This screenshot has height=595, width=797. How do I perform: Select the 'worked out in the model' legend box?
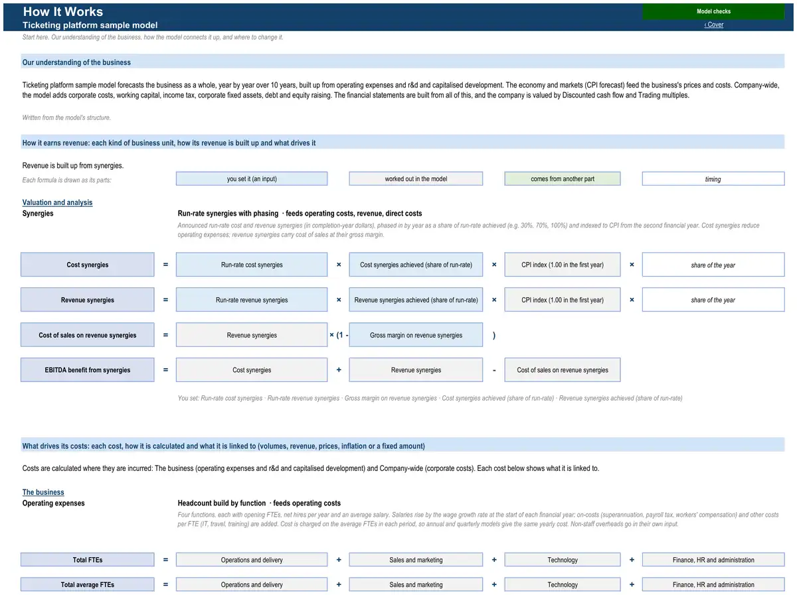[416, 179]
